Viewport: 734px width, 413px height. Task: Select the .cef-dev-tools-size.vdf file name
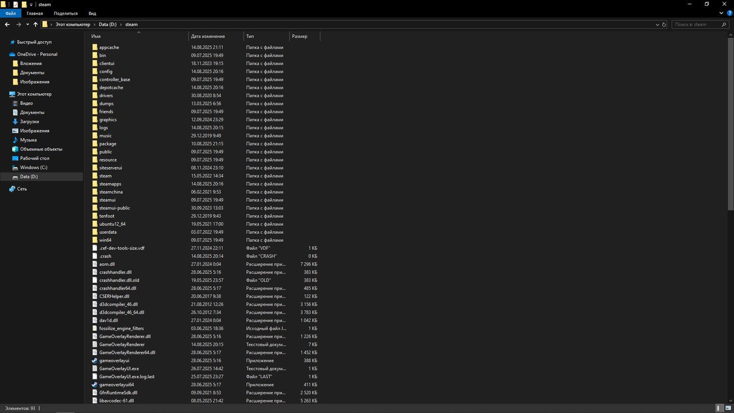[122, 248]
